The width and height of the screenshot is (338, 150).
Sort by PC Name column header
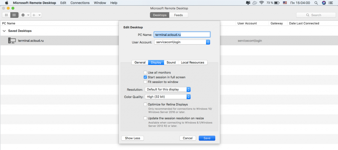[9, 23]
